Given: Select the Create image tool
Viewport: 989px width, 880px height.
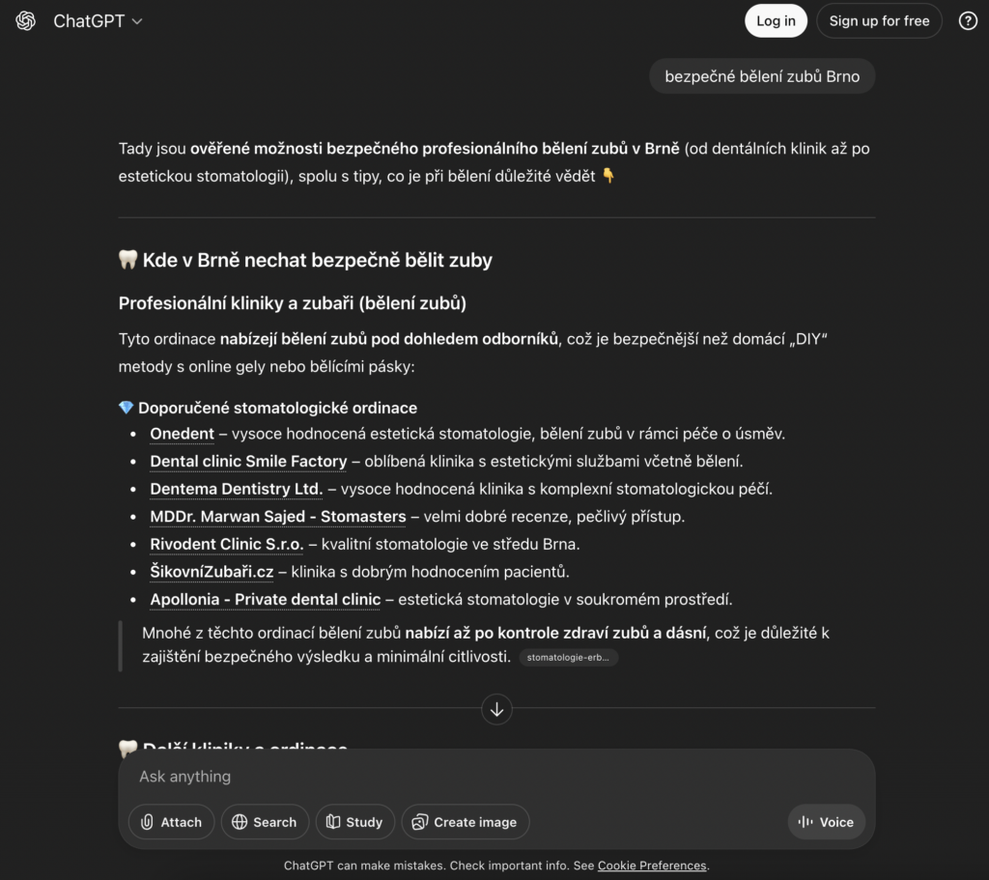Looking at the screenshot, I should point(465,822).
